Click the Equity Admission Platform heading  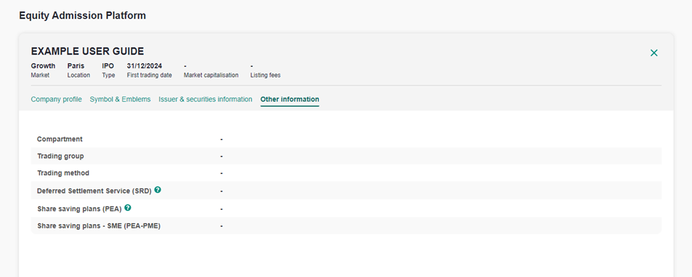pos(83,16)
